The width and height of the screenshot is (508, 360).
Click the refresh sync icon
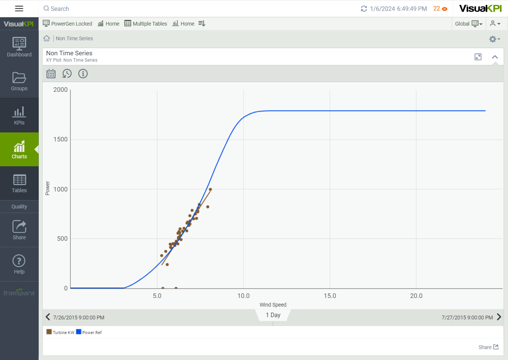pyautogui.click(x=364, y=9)
